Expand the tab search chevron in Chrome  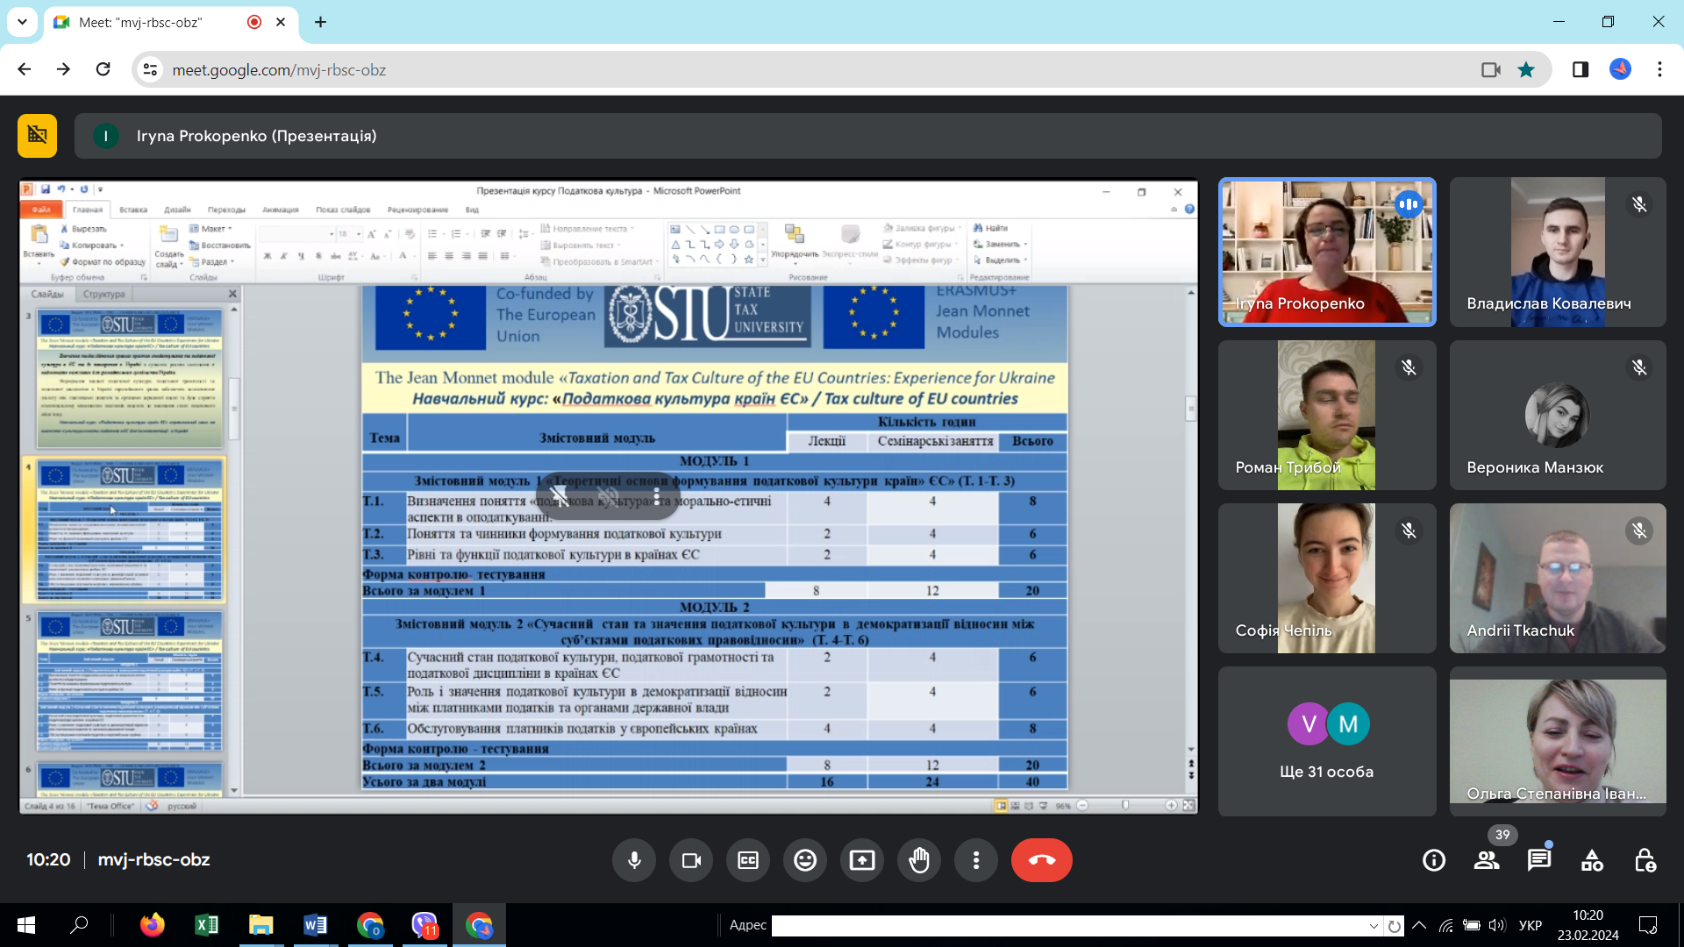tap(22, 22)
